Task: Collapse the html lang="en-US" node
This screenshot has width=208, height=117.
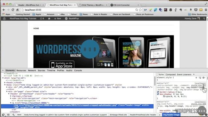Action: pos(3,78)
